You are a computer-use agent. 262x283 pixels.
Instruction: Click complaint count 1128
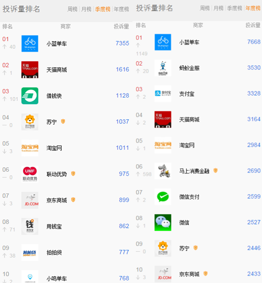[x=123, y=96]
